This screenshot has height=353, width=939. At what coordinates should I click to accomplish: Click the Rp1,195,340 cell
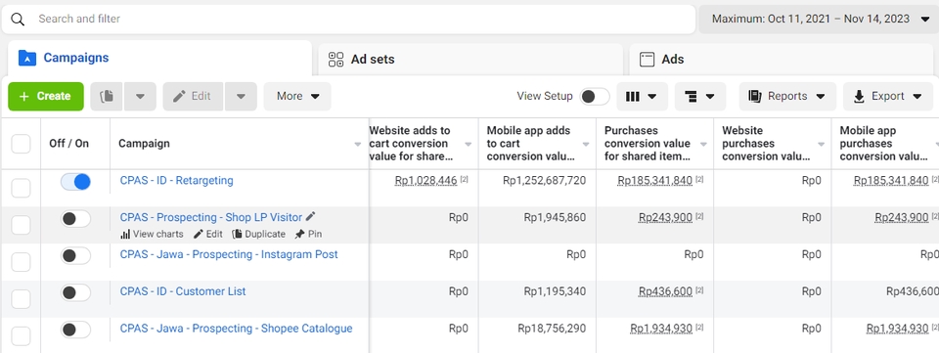(555, 291)
